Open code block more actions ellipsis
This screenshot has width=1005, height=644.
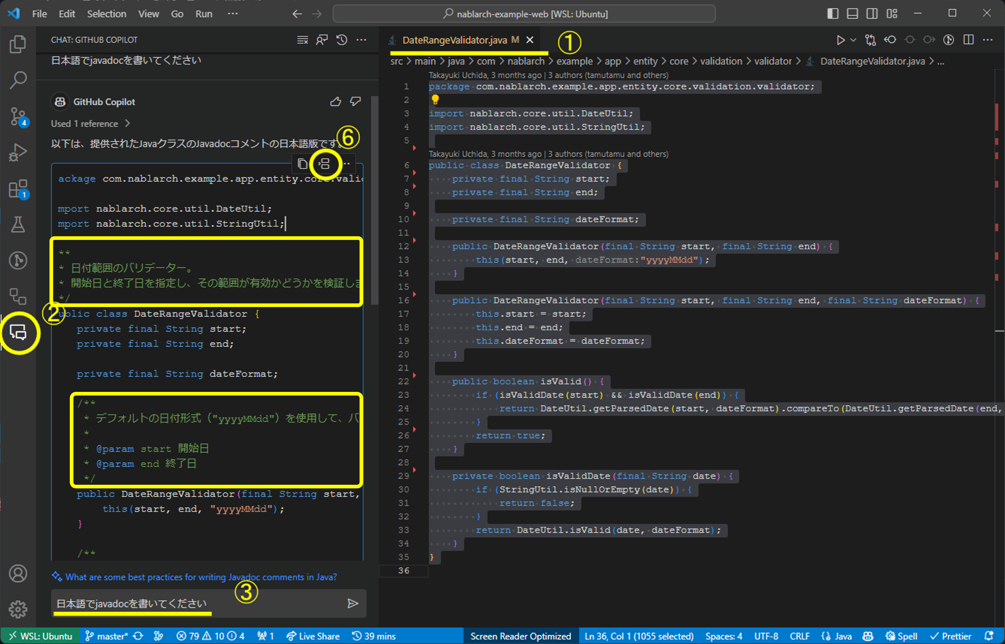(347, 163)
